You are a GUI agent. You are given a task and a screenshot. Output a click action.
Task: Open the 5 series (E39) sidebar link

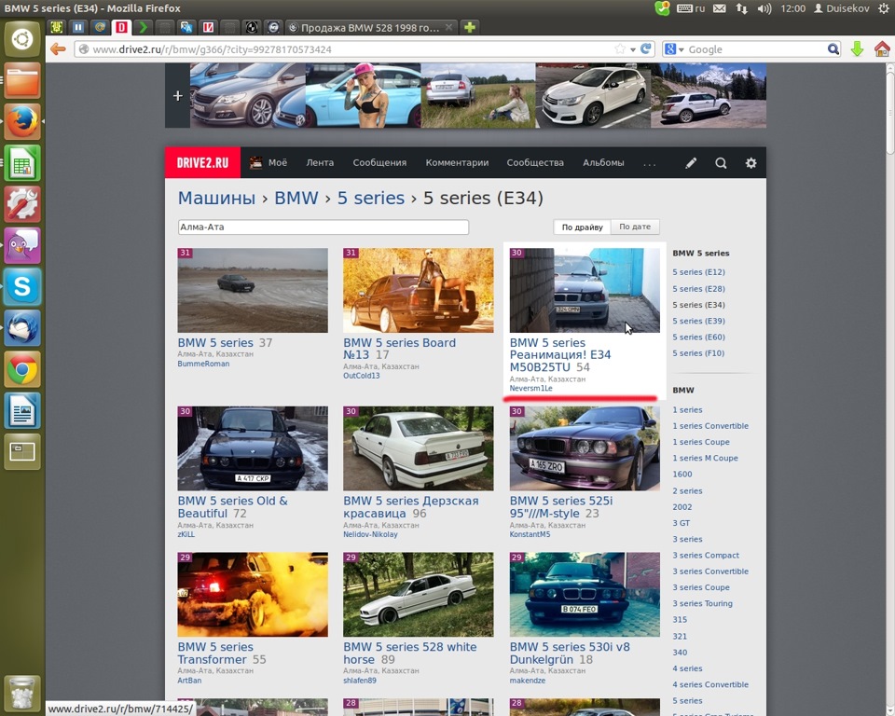pos(698,321)
